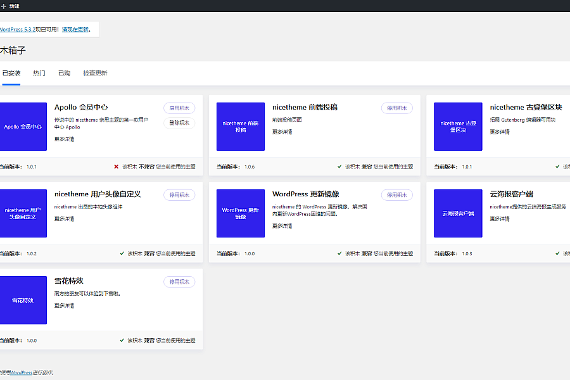Click the 南方的朋友可以体验到下雪啦 description
The height and width of the screenshot is (380, 570).
(x=87, y=293)
